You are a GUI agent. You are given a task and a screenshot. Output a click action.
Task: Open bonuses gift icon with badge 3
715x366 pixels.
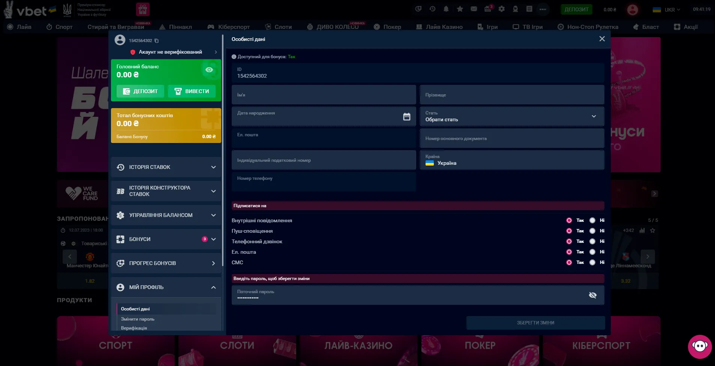coord(488,9)
